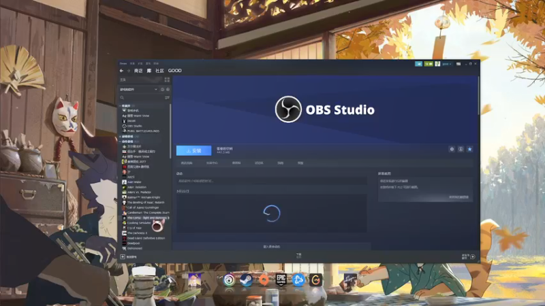The image size is (545, 306).
Task: Open the 客服 support link
Action: [300, 163]
